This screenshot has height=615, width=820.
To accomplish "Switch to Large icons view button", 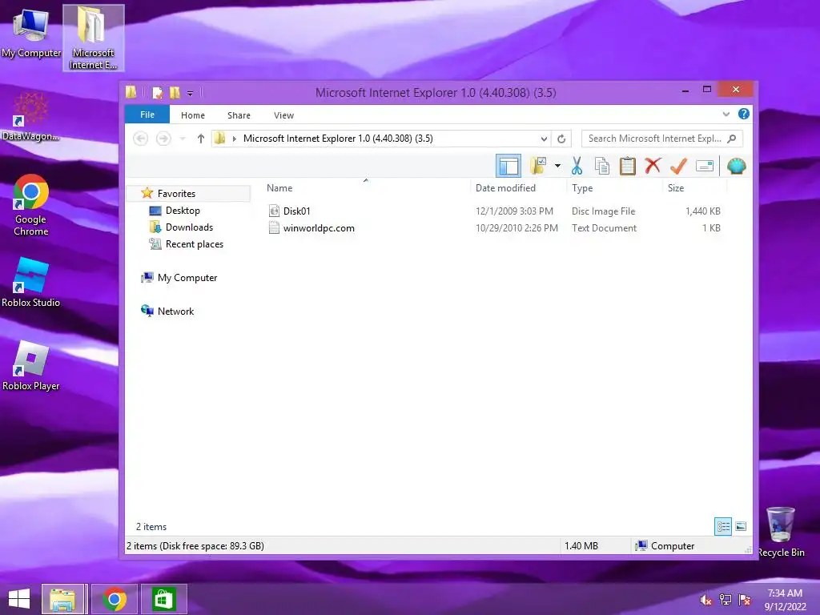I will click(741, 526).
